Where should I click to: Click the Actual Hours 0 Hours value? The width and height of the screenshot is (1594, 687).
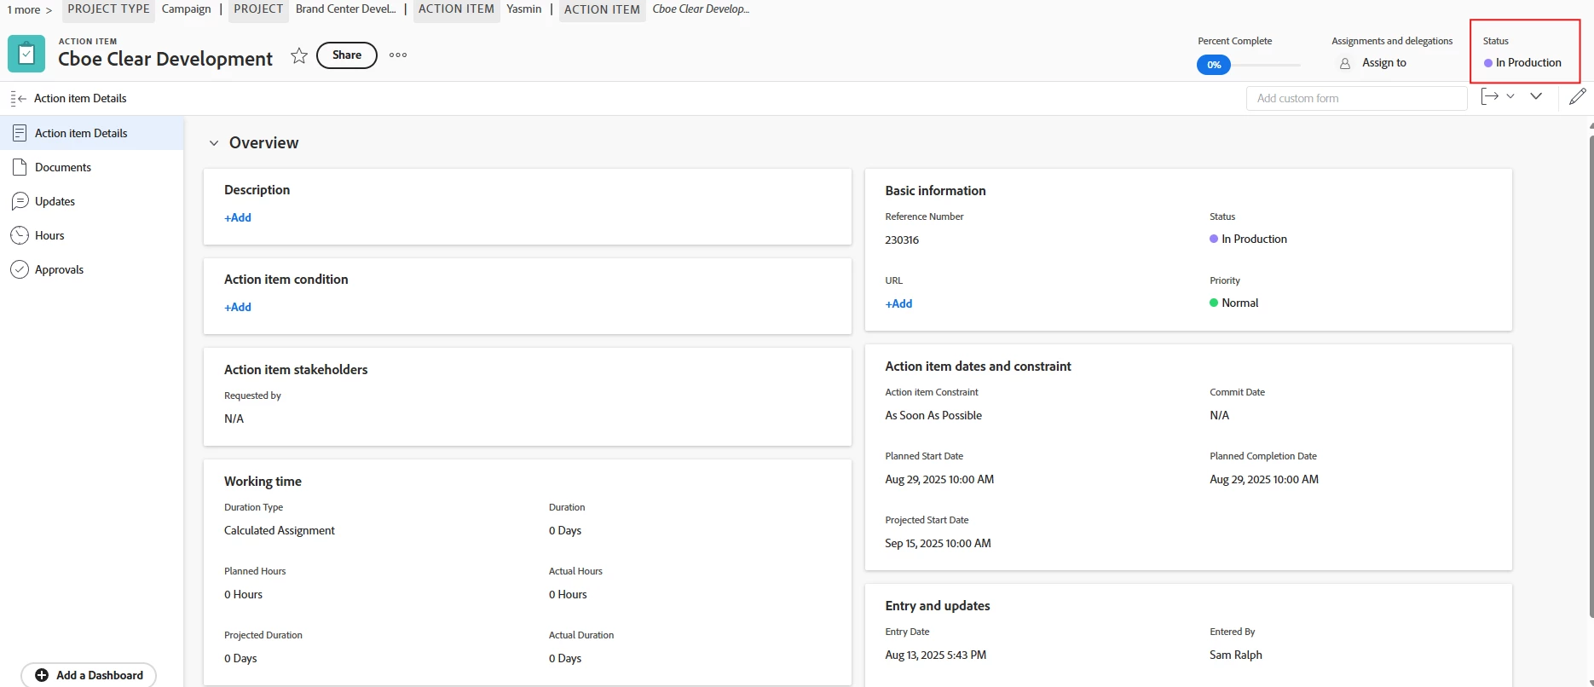coord(568,595)
